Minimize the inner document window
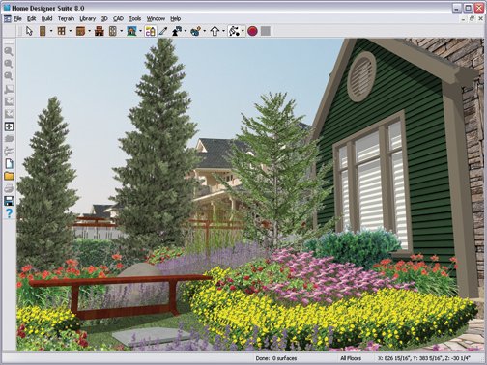This screenshot has height=365, width=487. coord(463,19)
